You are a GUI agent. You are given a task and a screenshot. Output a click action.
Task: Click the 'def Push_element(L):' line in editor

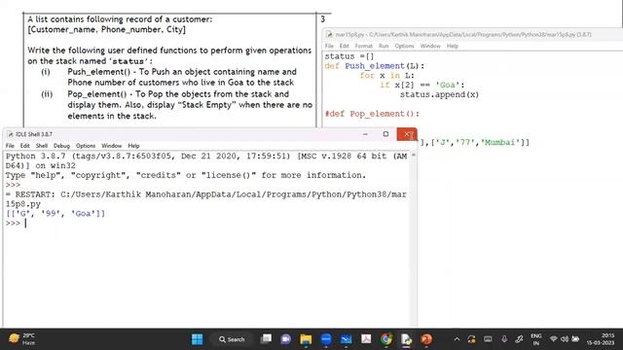point(375,66)
